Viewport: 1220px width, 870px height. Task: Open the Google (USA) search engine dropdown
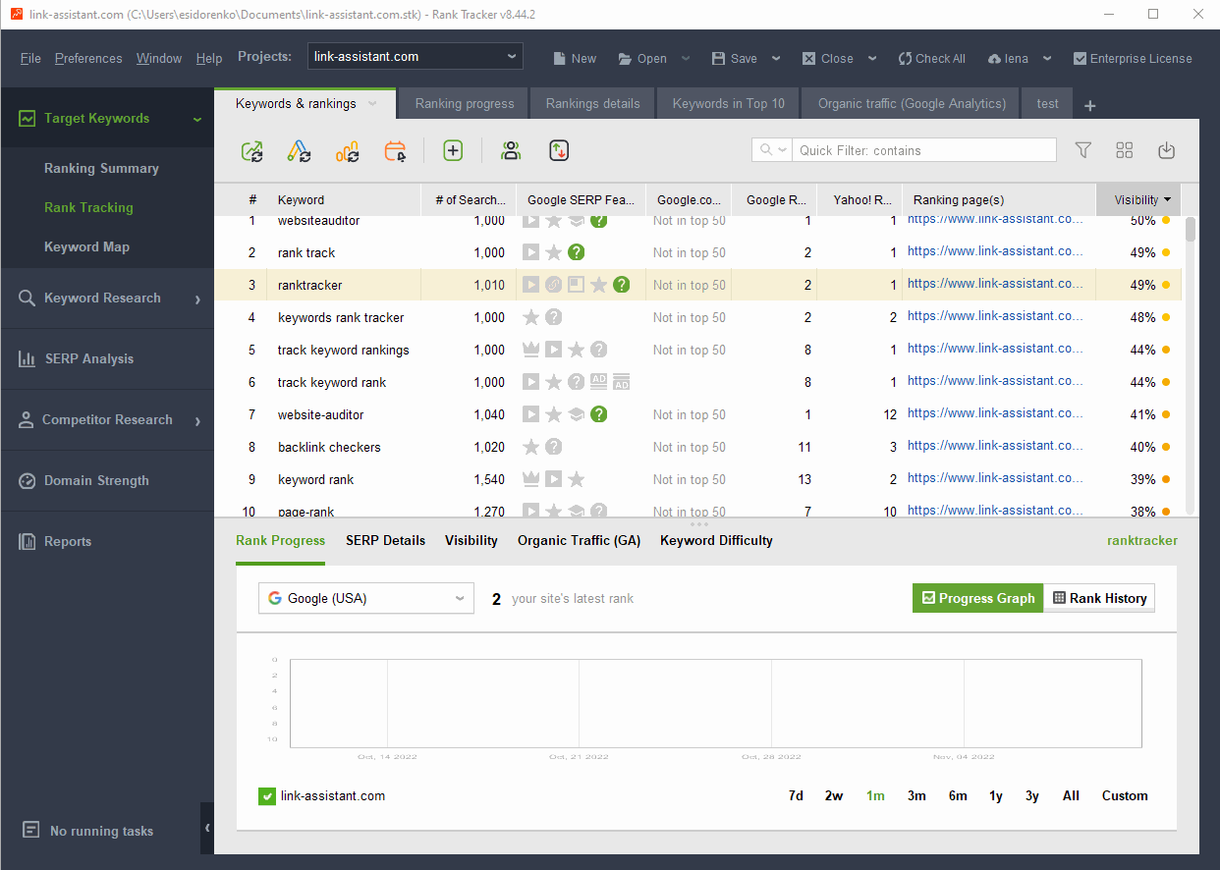(366, 598)
